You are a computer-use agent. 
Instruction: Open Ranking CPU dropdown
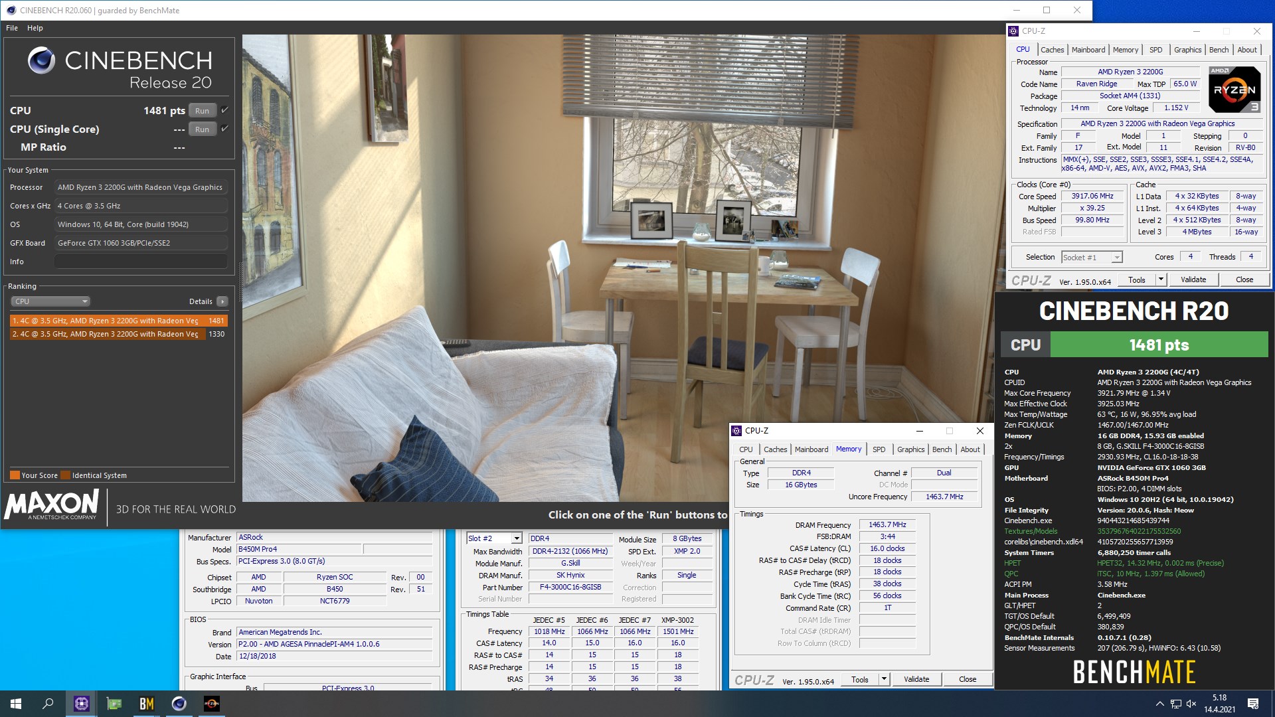click(x=50, y=301)
